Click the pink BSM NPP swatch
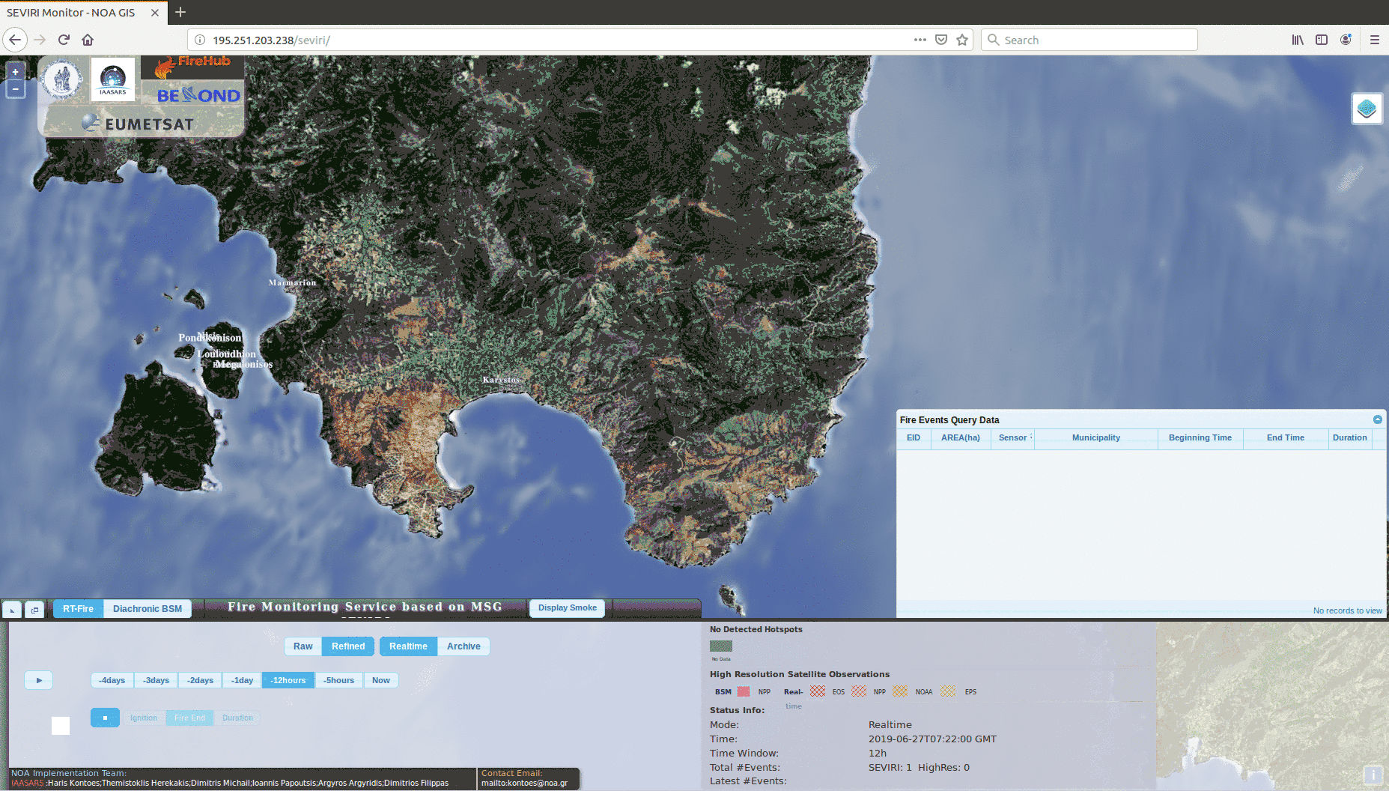 click(x=744, y=691)
